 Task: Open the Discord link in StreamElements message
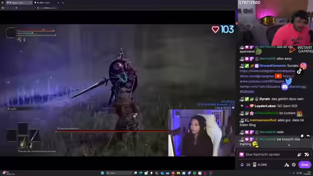[298, 87]
